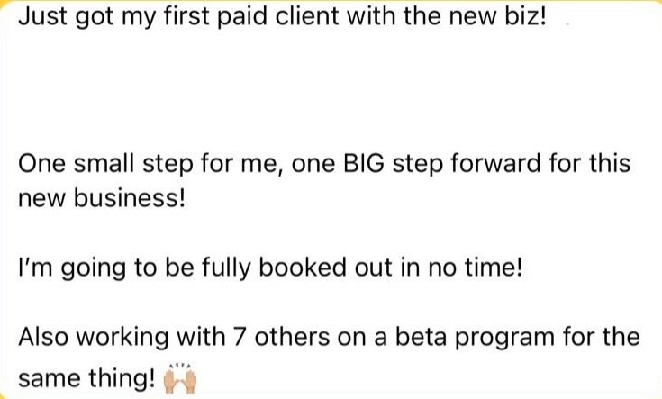The width and height of the screenshot is (662, 399).
Task: Click the word "others" in the last paragraph
Action: click(292, 337)
